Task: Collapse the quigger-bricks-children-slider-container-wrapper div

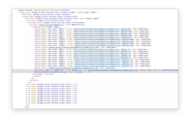Action: pyautogui.click(x=20, y=12)
